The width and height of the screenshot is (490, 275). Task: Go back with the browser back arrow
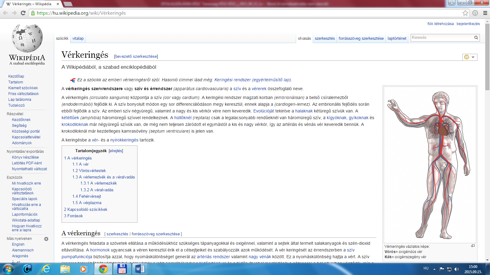[5, 13]
